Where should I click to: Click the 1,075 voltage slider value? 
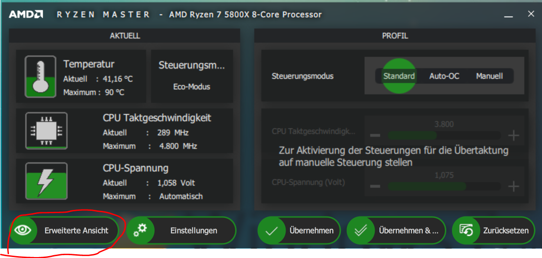(444, 175)
